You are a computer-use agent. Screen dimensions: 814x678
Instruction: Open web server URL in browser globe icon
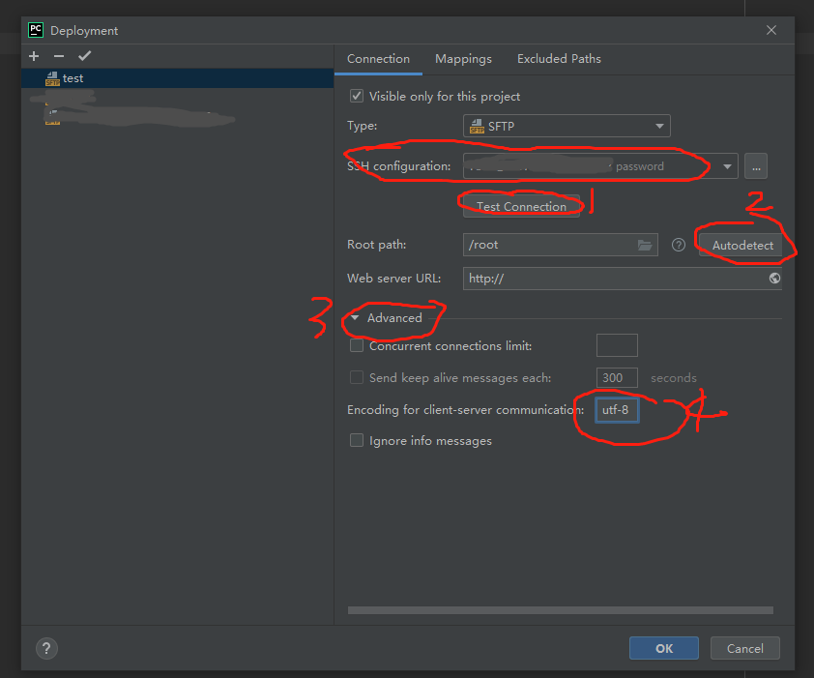pyautogui.click(x=774, y=279)
